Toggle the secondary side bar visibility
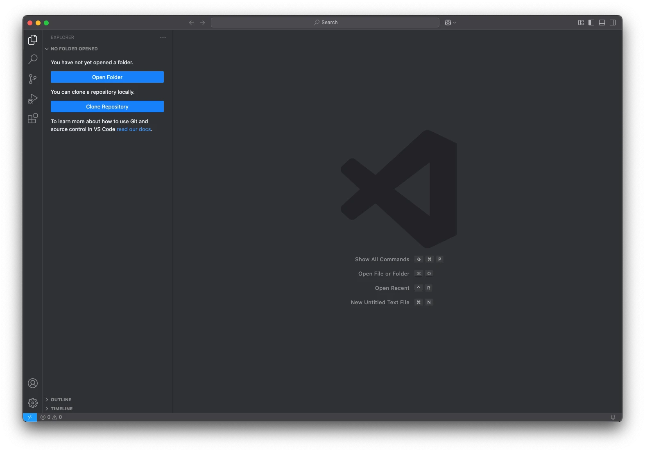645x452 pixels. pos(613,23)
